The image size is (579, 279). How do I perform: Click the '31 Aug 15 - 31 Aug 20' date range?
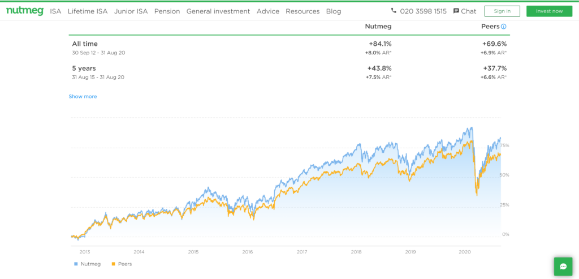[98, 78]
